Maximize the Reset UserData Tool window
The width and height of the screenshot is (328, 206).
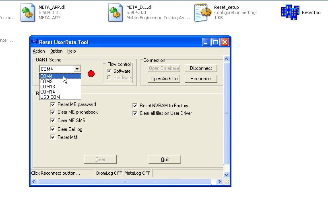tap(215, 42)
